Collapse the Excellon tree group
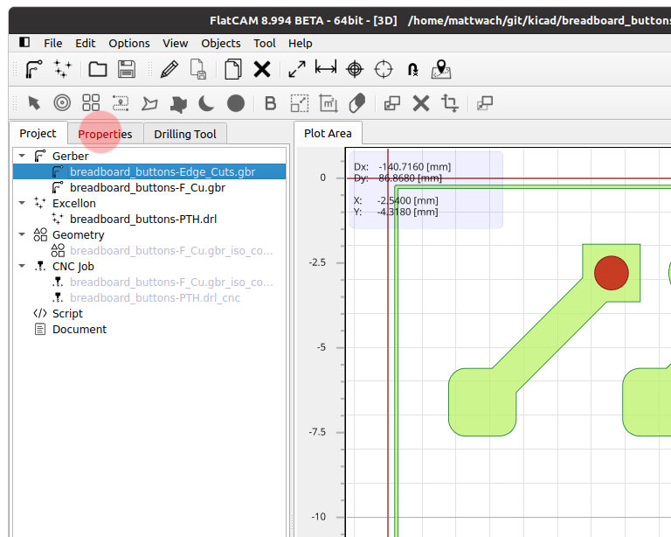The height and width of the screenshot is (537, 671). 23,203
